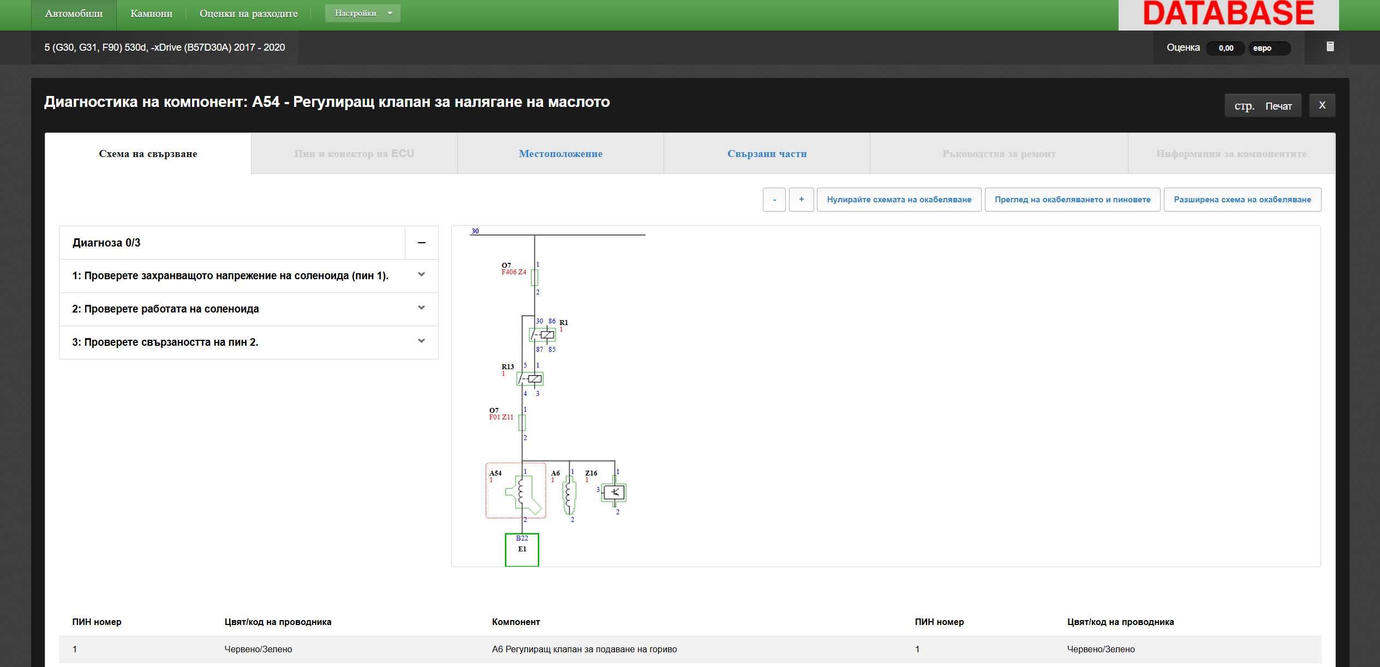Click the 0,00 estimate value field

point(1225,48)
